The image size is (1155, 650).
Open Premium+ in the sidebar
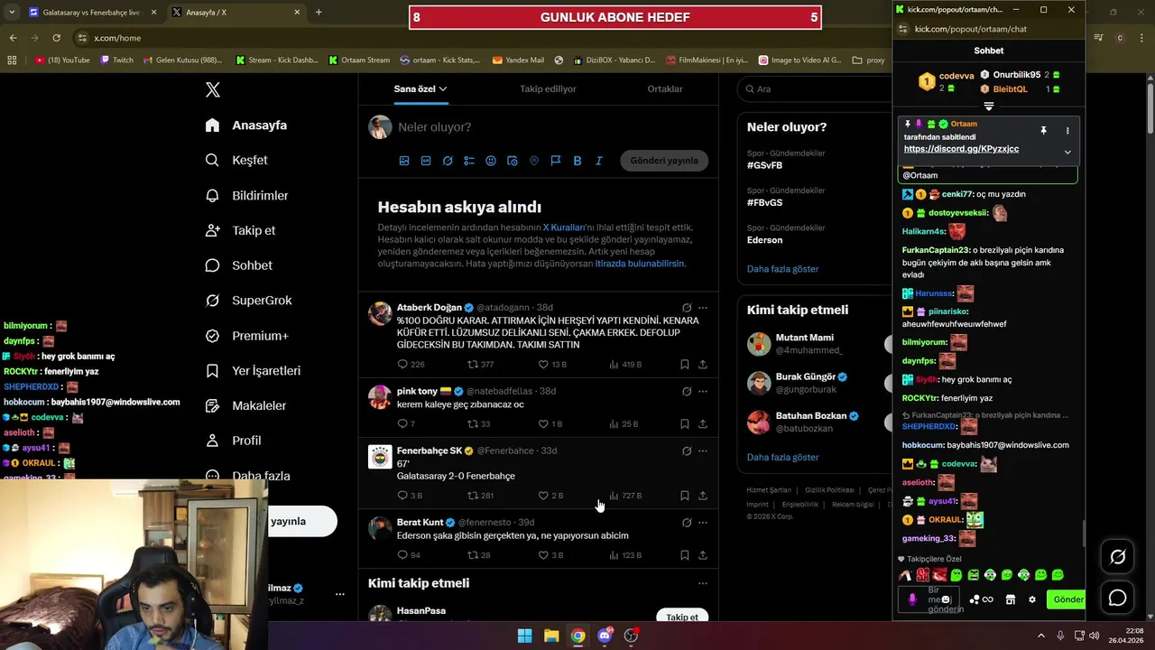coord(246,336)
